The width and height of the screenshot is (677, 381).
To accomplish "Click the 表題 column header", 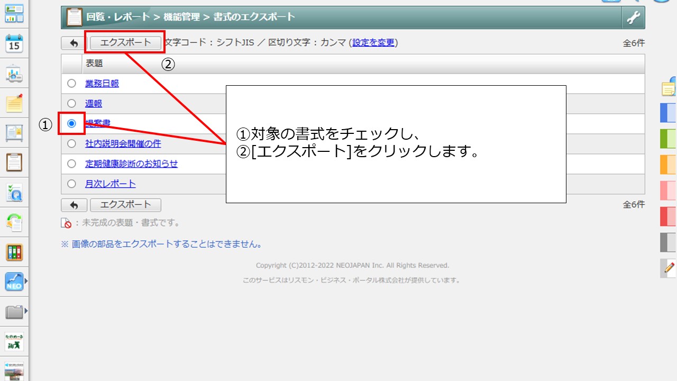I will coord(94,63).
